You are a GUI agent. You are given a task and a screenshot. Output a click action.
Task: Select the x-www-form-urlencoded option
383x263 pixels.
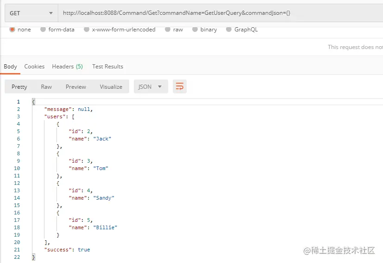pos(119,30)
